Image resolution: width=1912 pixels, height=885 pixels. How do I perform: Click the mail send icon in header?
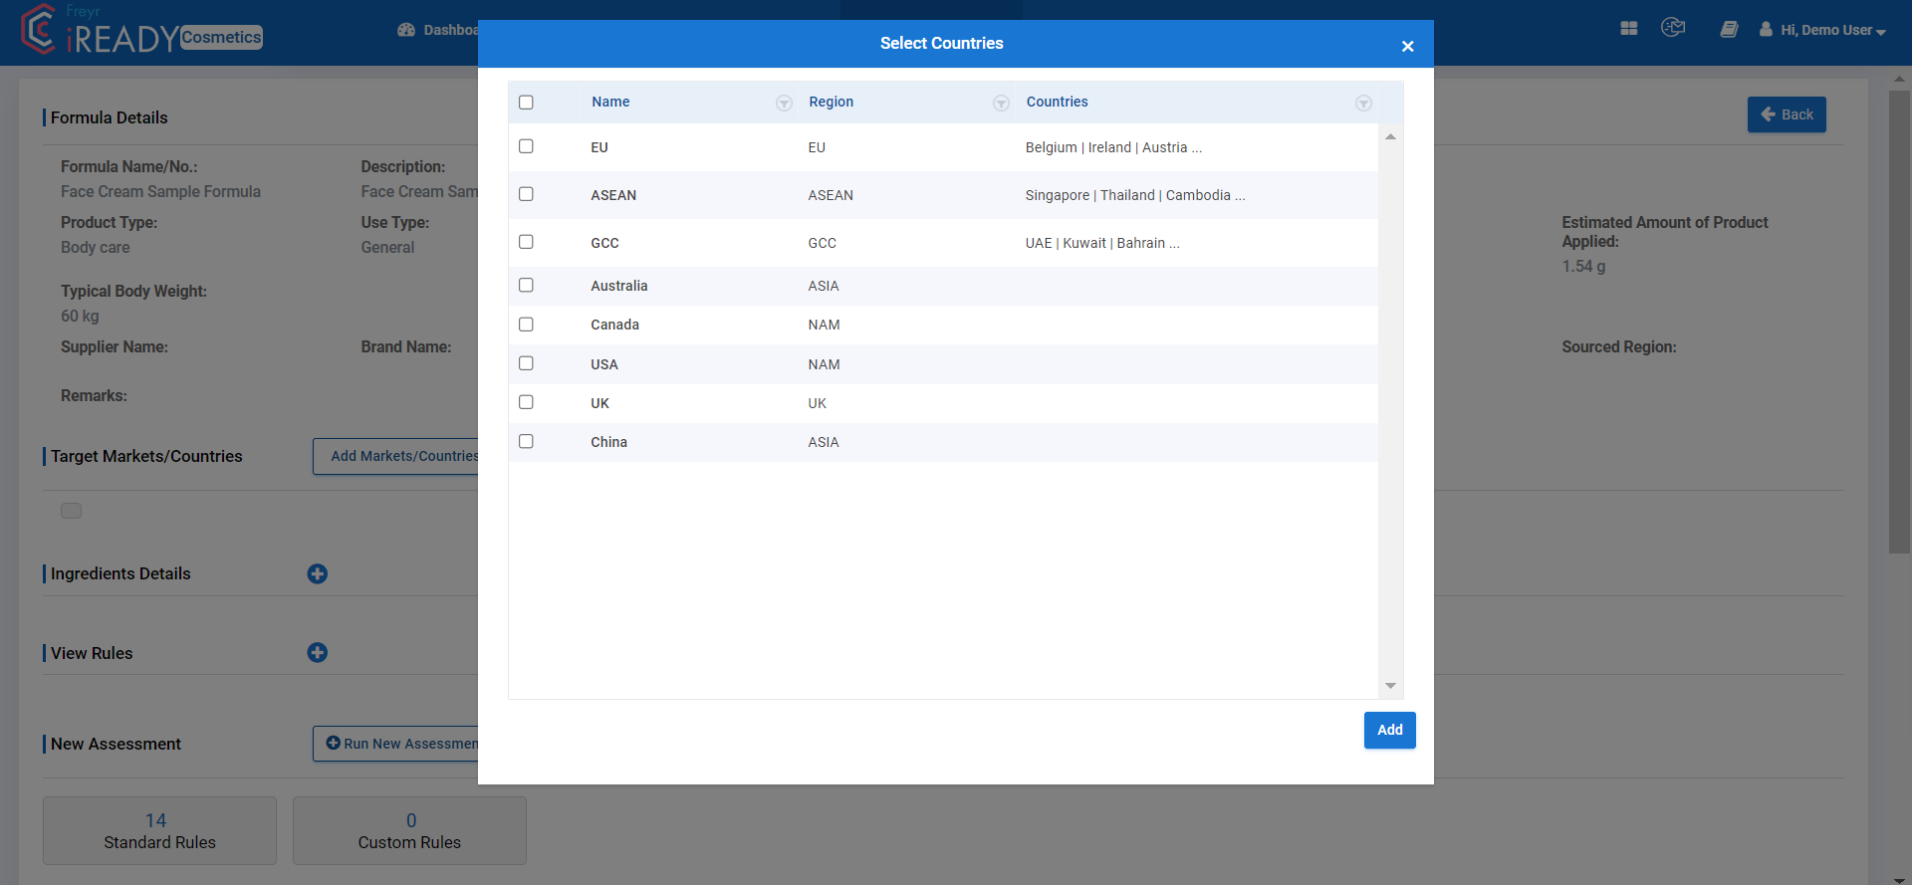1673,28
